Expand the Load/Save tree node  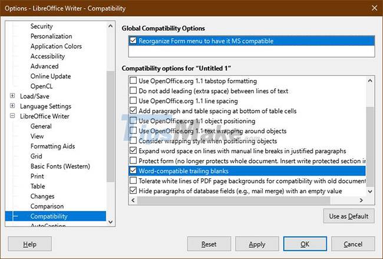coord(12,96)
